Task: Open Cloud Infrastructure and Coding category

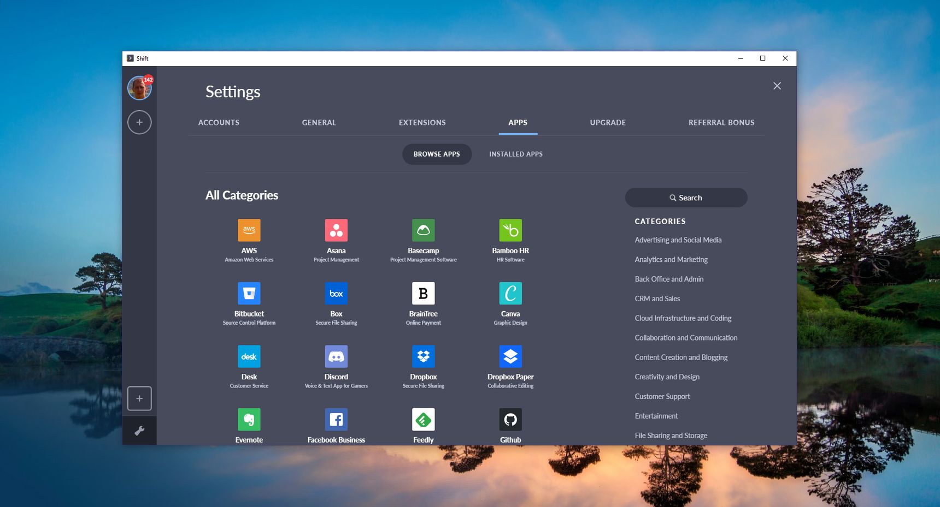Action: 683,319
